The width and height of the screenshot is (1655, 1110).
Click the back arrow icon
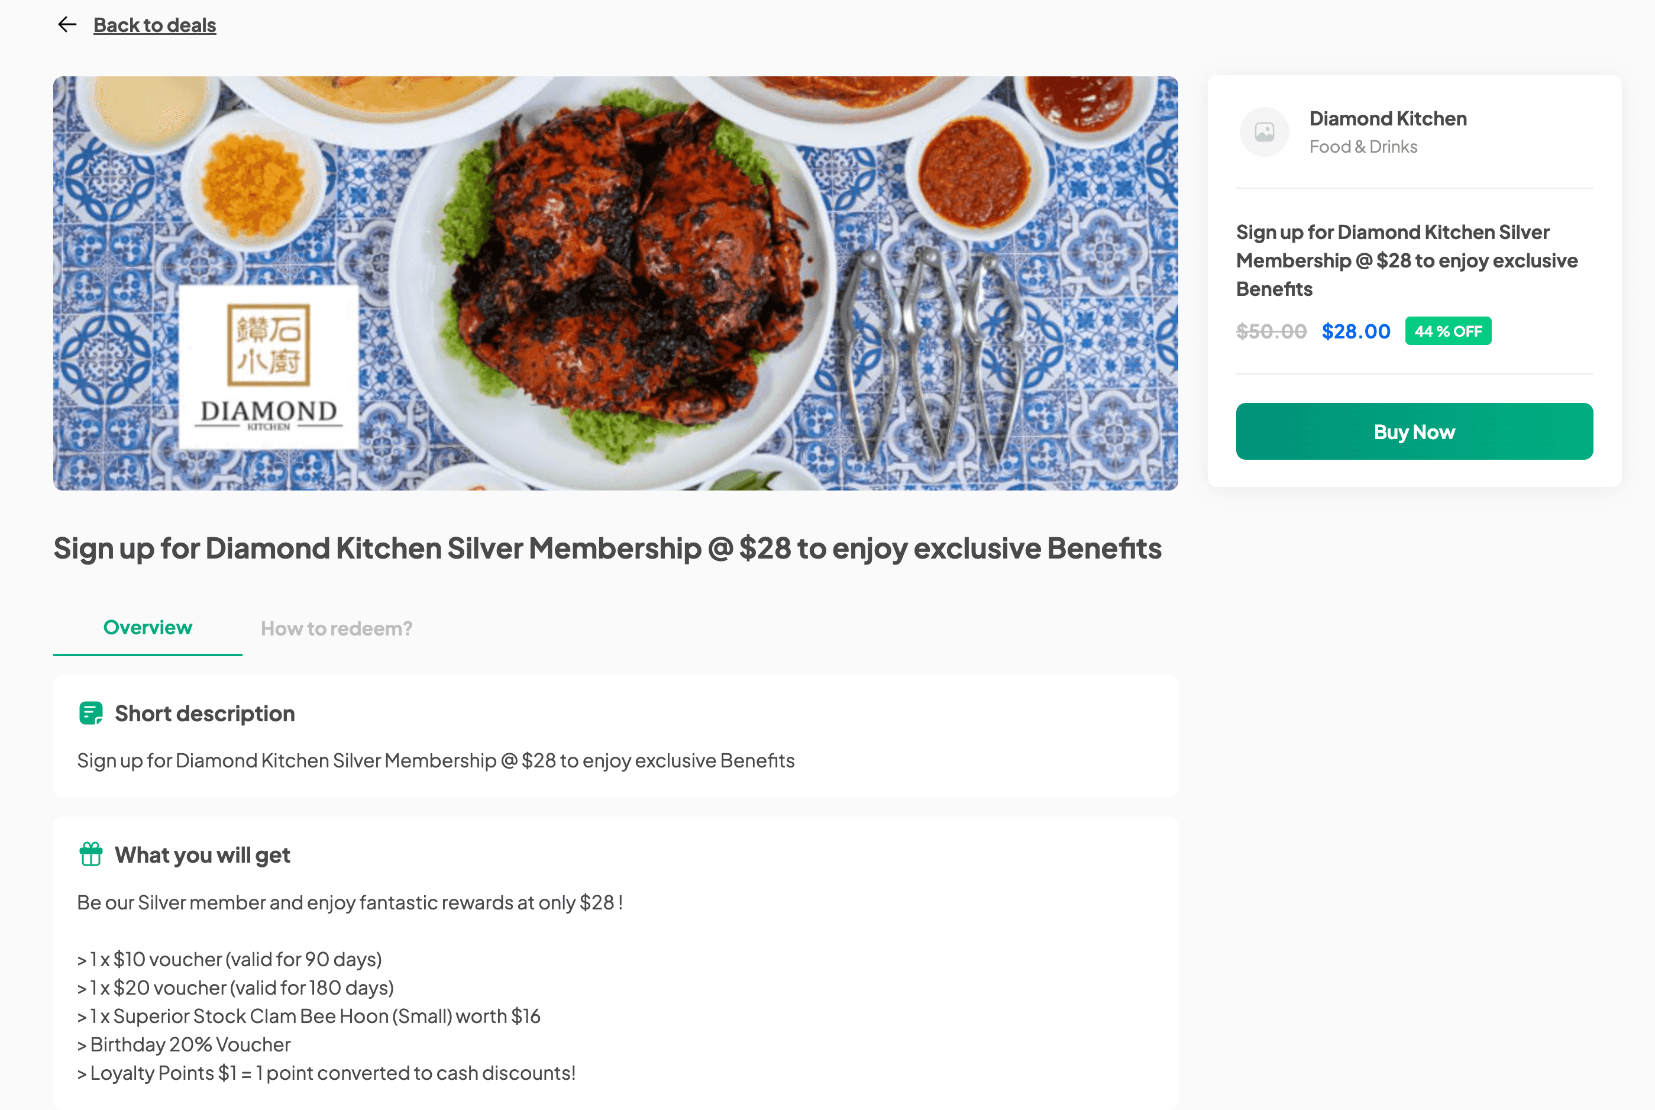click(67, 25)
